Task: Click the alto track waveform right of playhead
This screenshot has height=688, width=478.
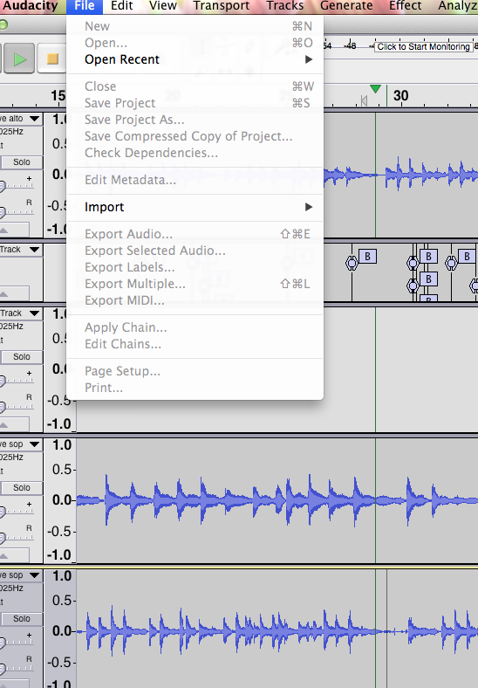Action: 432,175
